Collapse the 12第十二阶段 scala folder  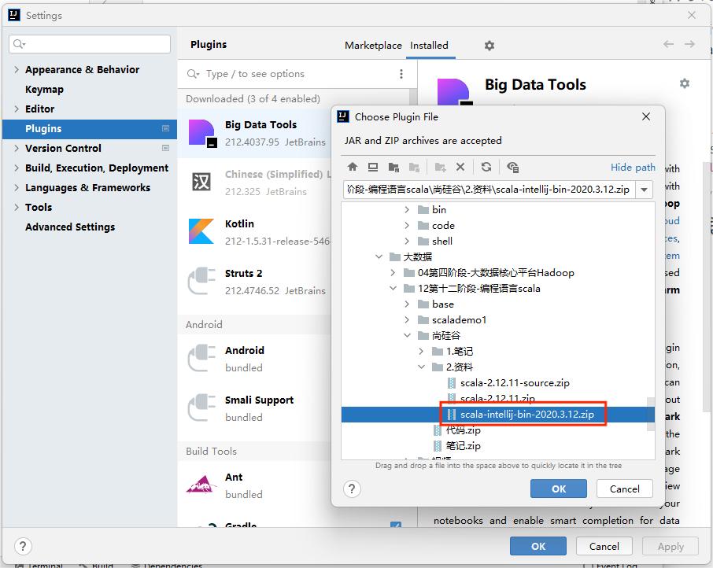[x=393, y=288]
